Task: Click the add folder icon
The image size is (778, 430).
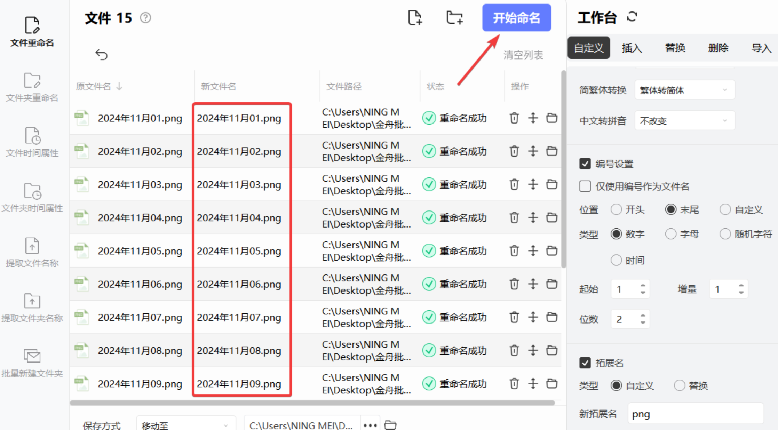Action: pos(454,17)
